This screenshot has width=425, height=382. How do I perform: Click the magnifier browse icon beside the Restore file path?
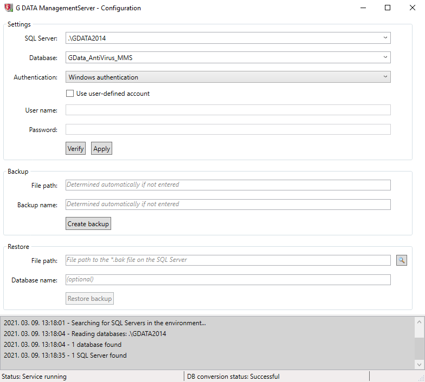[x=401, y=260]
